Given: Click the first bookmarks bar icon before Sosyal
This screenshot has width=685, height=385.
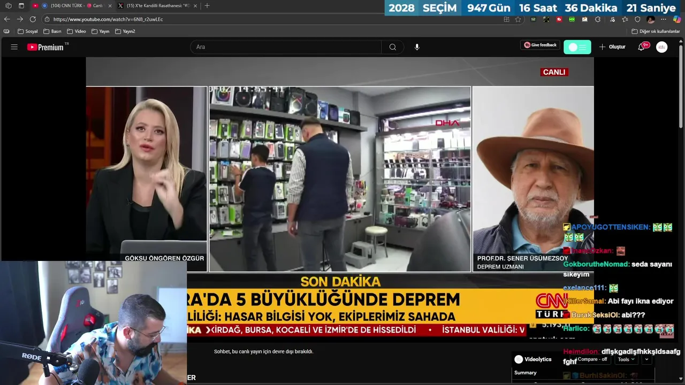Looking at the screenshot, I should [6, 32].
